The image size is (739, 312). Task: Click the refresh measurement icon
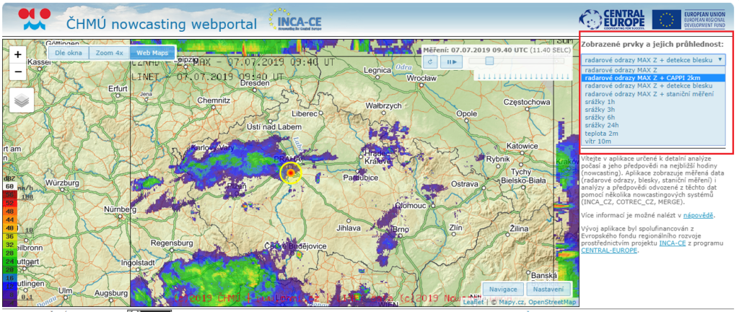click(x=430, y=61)
